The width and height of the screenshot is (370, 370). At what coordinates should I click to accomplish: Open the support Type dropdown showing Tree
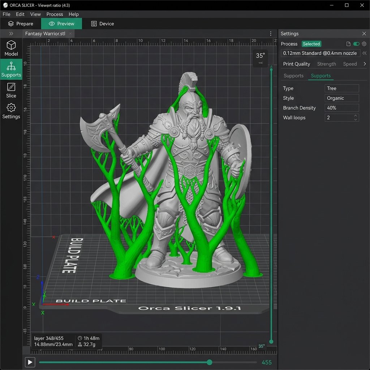click(x=342, y=88)
